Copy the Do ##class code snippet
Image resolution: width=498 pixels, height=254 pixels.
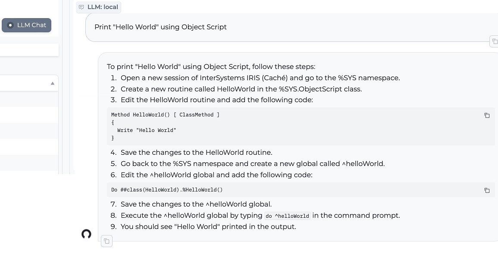coord(487,190)
